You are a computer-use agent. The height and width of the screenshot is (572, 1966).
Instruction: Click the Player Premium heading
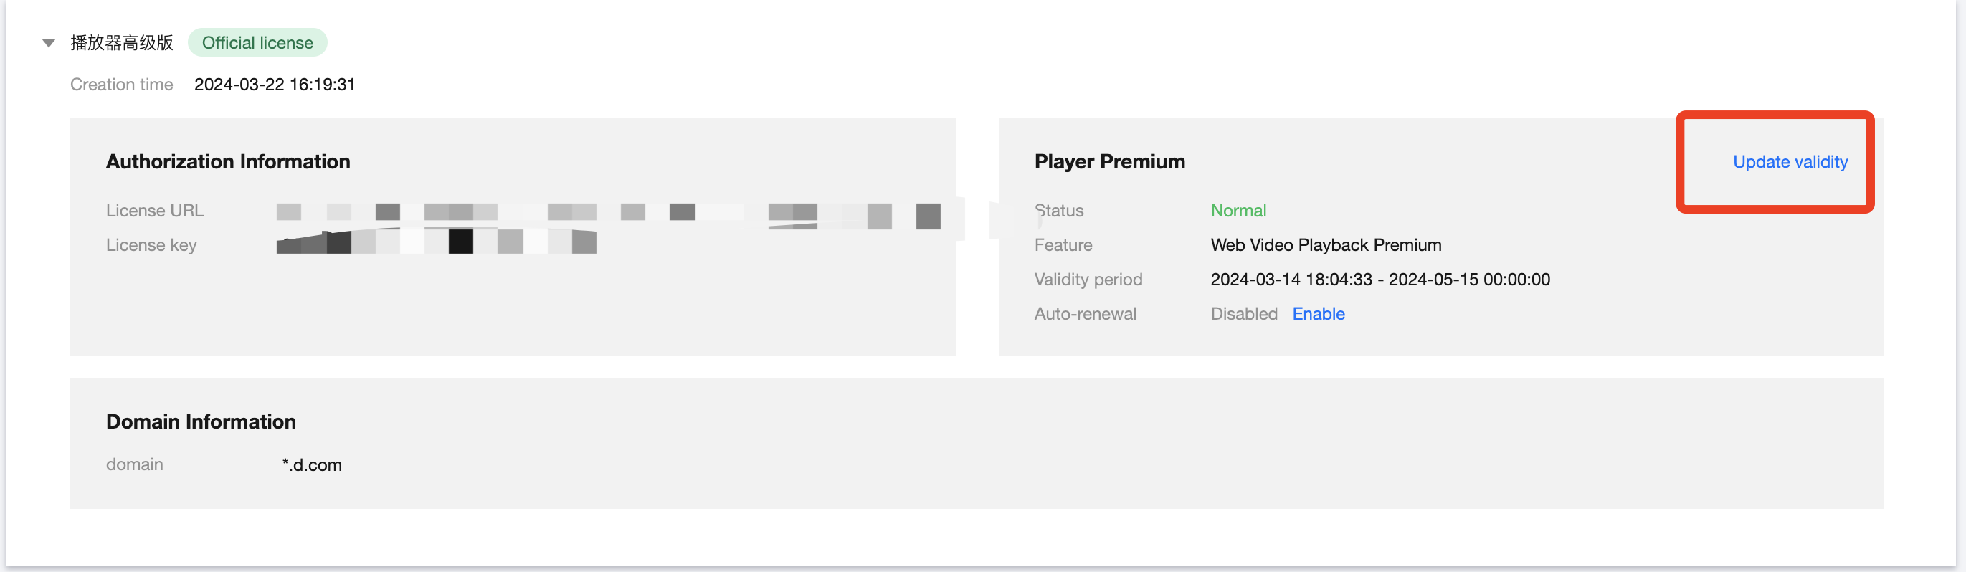(1110, 162)
